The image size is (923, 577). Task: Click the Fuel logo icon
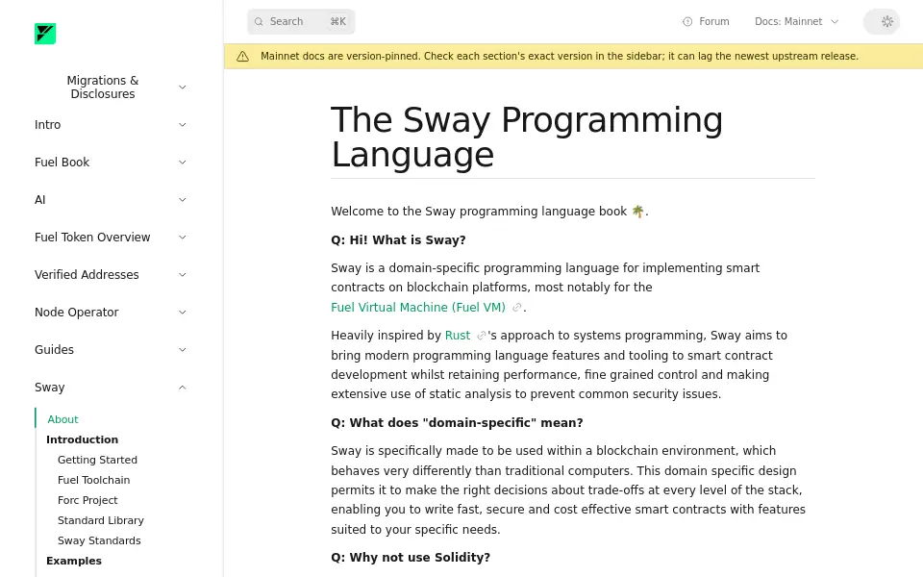point(45,34)
